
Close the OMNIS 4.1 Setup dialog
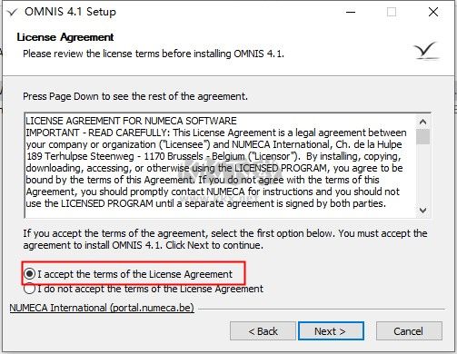click(433, 12)
